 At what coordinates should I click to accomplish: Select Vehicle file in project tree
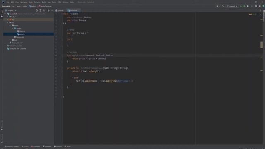point(21,34)
